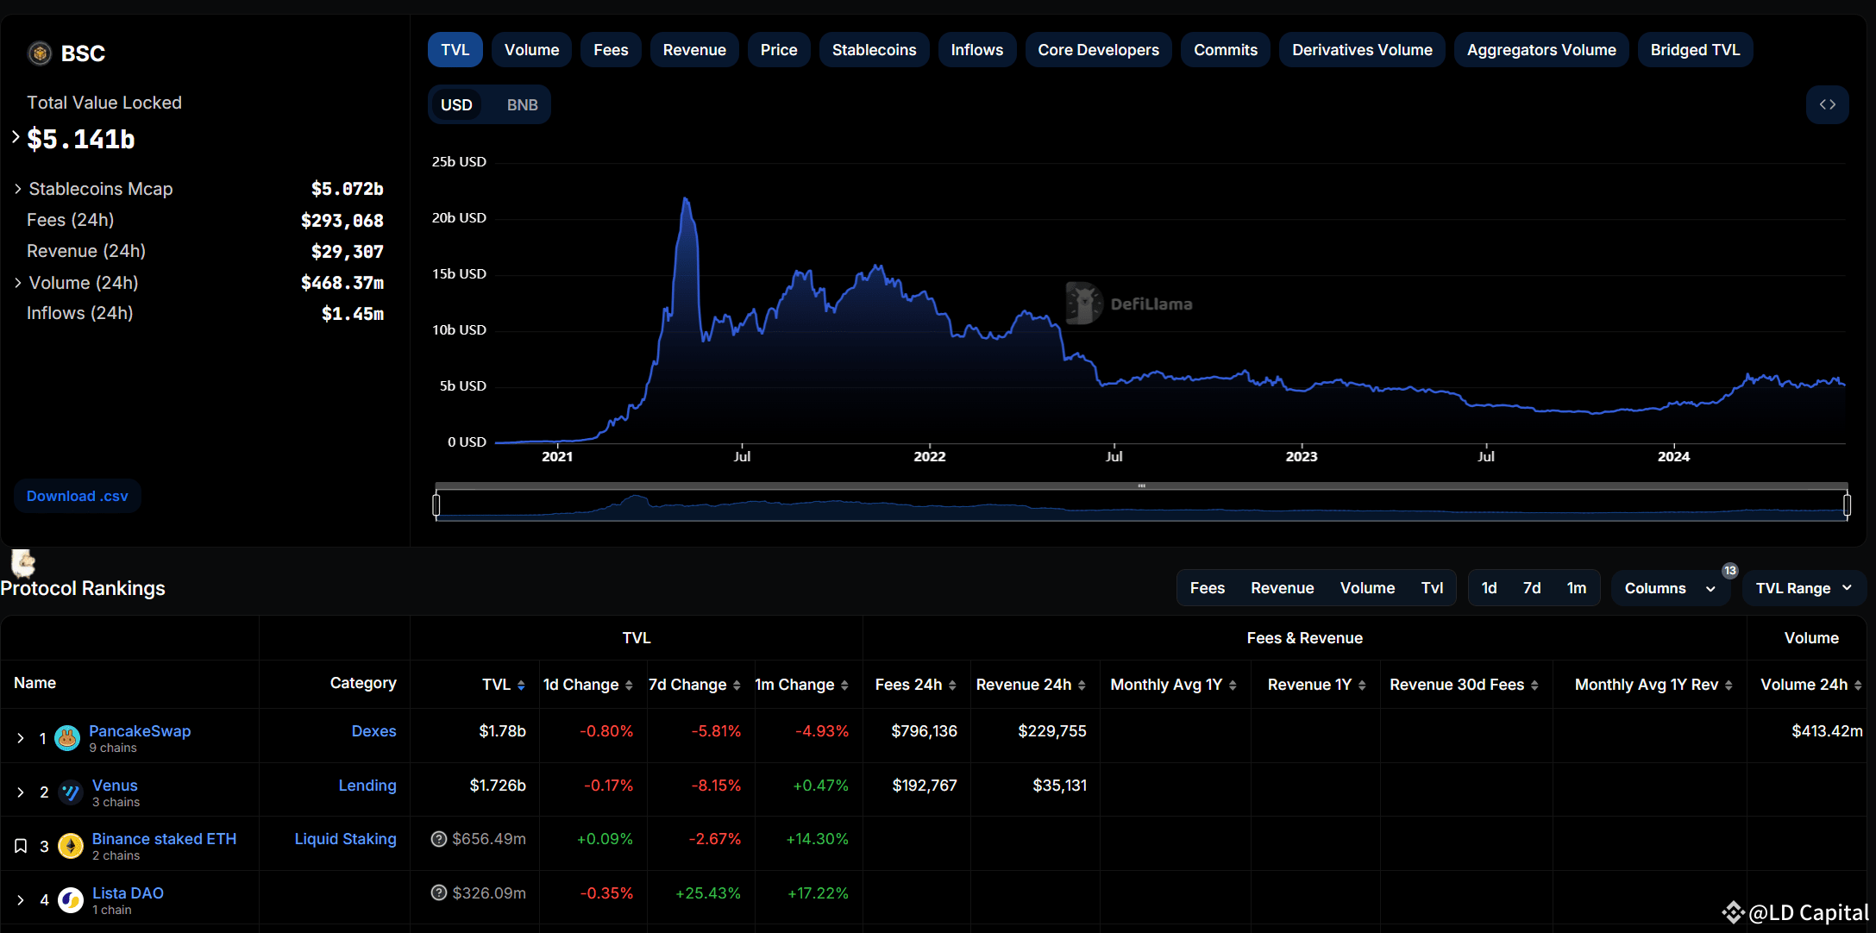1876x933 pixels.
Task: Sort by TVL column arrows
Action: [x=521, y=686]
